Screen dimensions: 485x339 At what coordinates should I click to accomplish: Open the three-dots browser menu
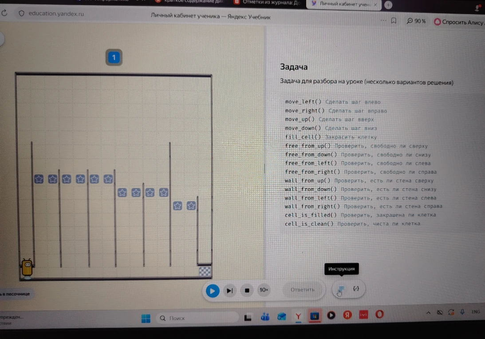383,20
